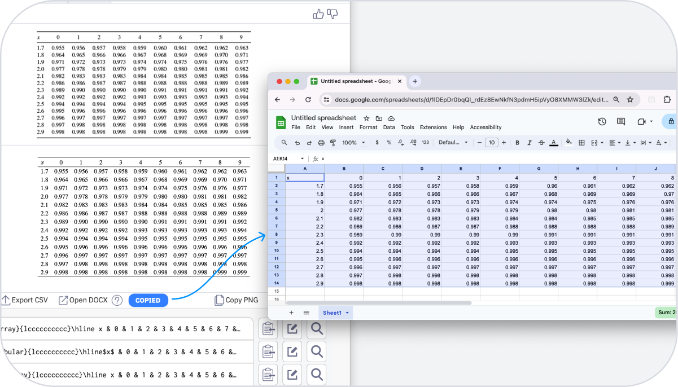Click the paint format roller icon
678x387 pixels.
tap(333, 143)
